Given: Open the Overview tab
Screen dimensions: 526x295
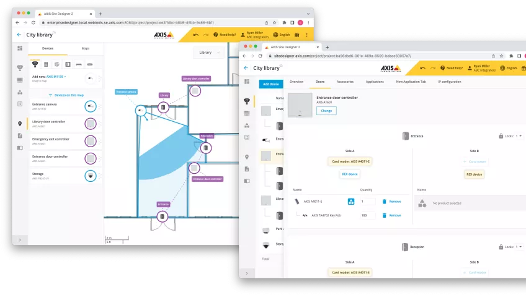Looking at the screenshot, I should coord(296,82).
